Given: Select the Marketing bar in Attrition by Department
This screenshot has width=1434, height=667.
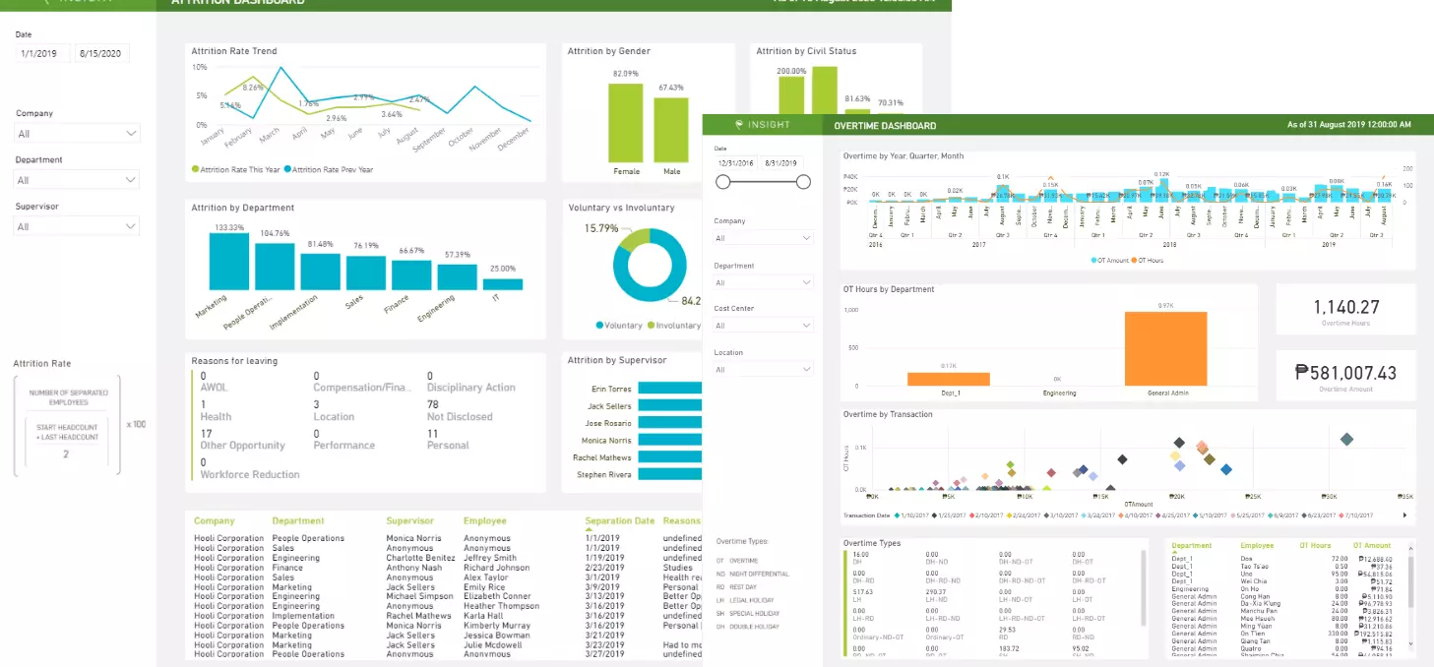Looking at the screenshot, I should pyautogui.click(x=230, y=262).
